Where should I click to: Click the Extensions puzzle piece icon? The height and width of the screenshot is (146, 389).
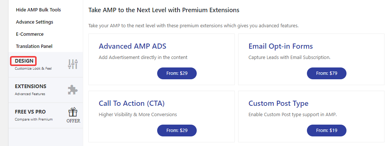[73, 90]
